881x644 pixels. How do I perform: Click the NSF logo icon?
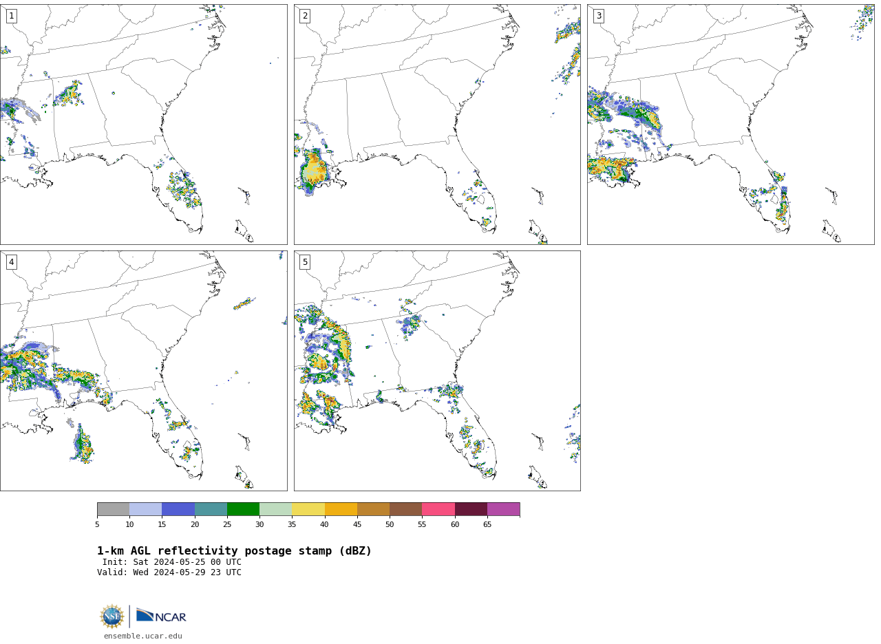pos(112,616)
